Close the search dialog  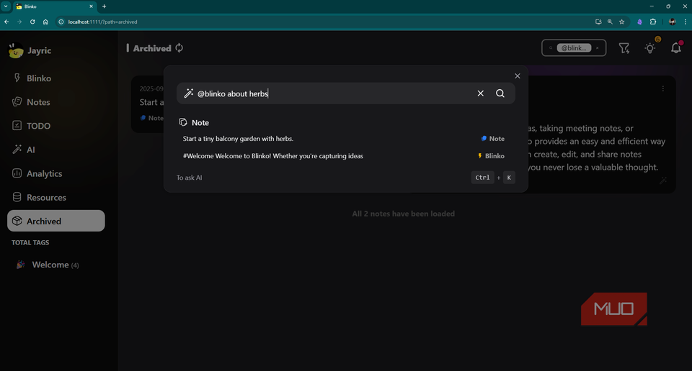(x=517, y=76)
